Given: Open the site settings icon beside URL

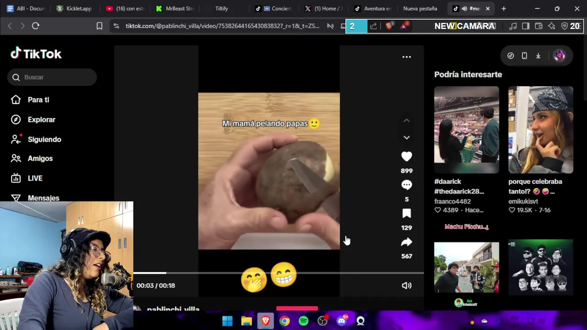Looking at the screenshot, I should (116, 26).
